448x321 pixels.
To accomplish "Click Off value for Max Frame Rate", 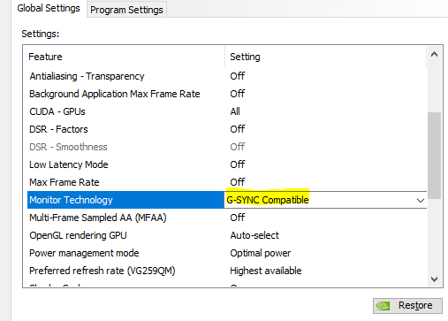I will (238, 182).
